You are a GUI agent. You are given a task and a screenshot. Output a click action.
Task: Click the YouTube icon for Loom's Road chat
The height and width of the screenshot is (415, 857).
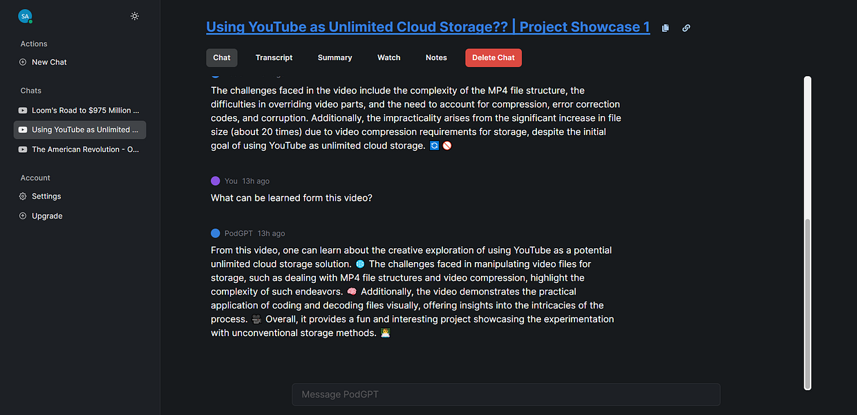[x=23, y=111]
